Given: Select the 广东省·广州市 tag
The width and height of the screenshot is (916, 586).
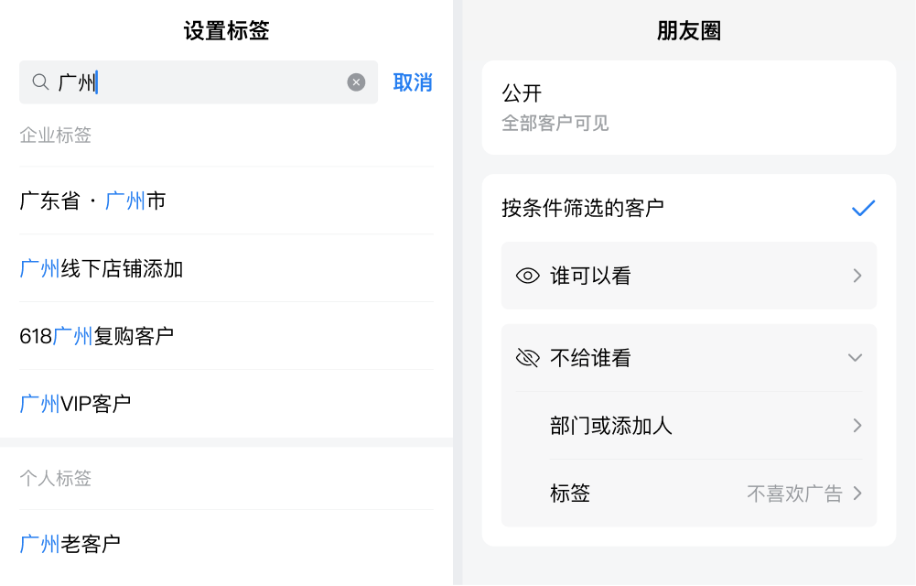Looking at the screenshot, I should tap(92, 201).
